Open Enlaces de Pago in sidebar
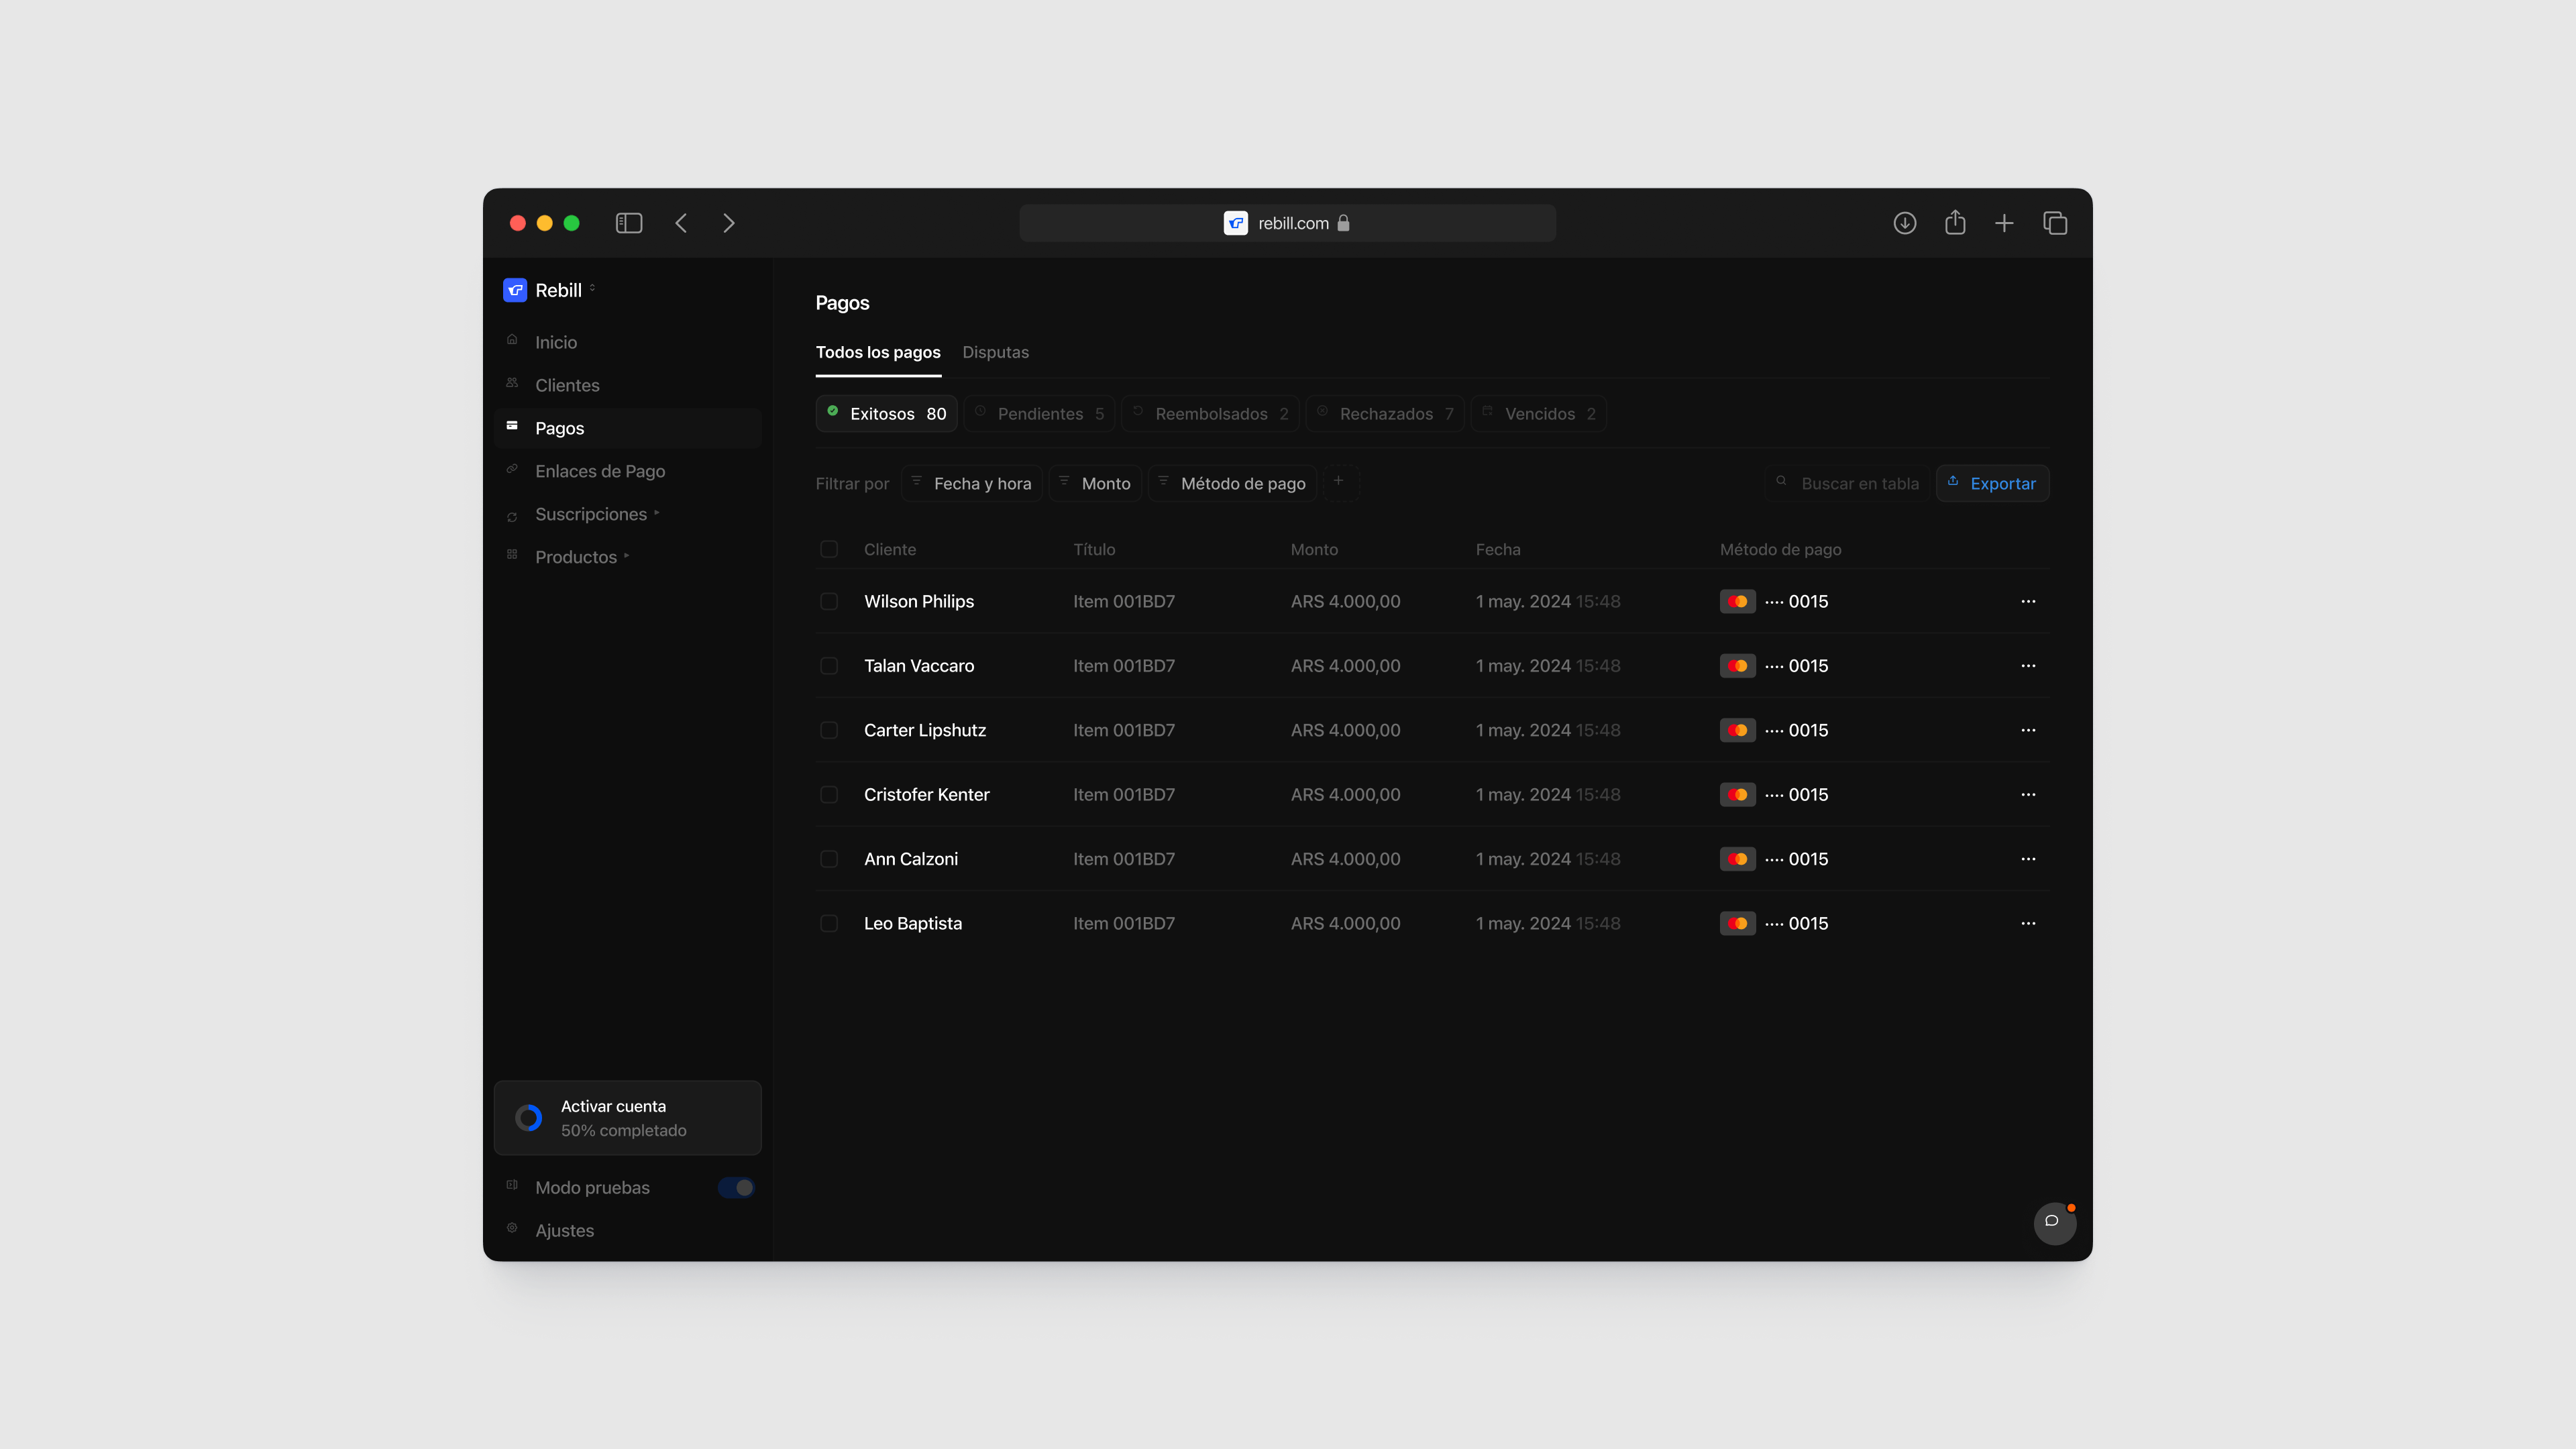 628,471
